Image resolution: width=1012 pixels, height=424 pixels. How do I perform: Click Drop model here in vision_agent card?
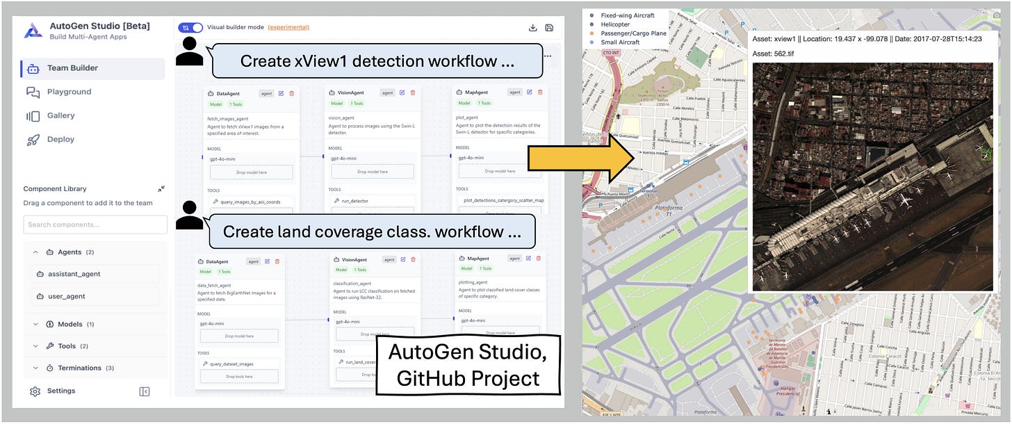(x=373, y=171)
